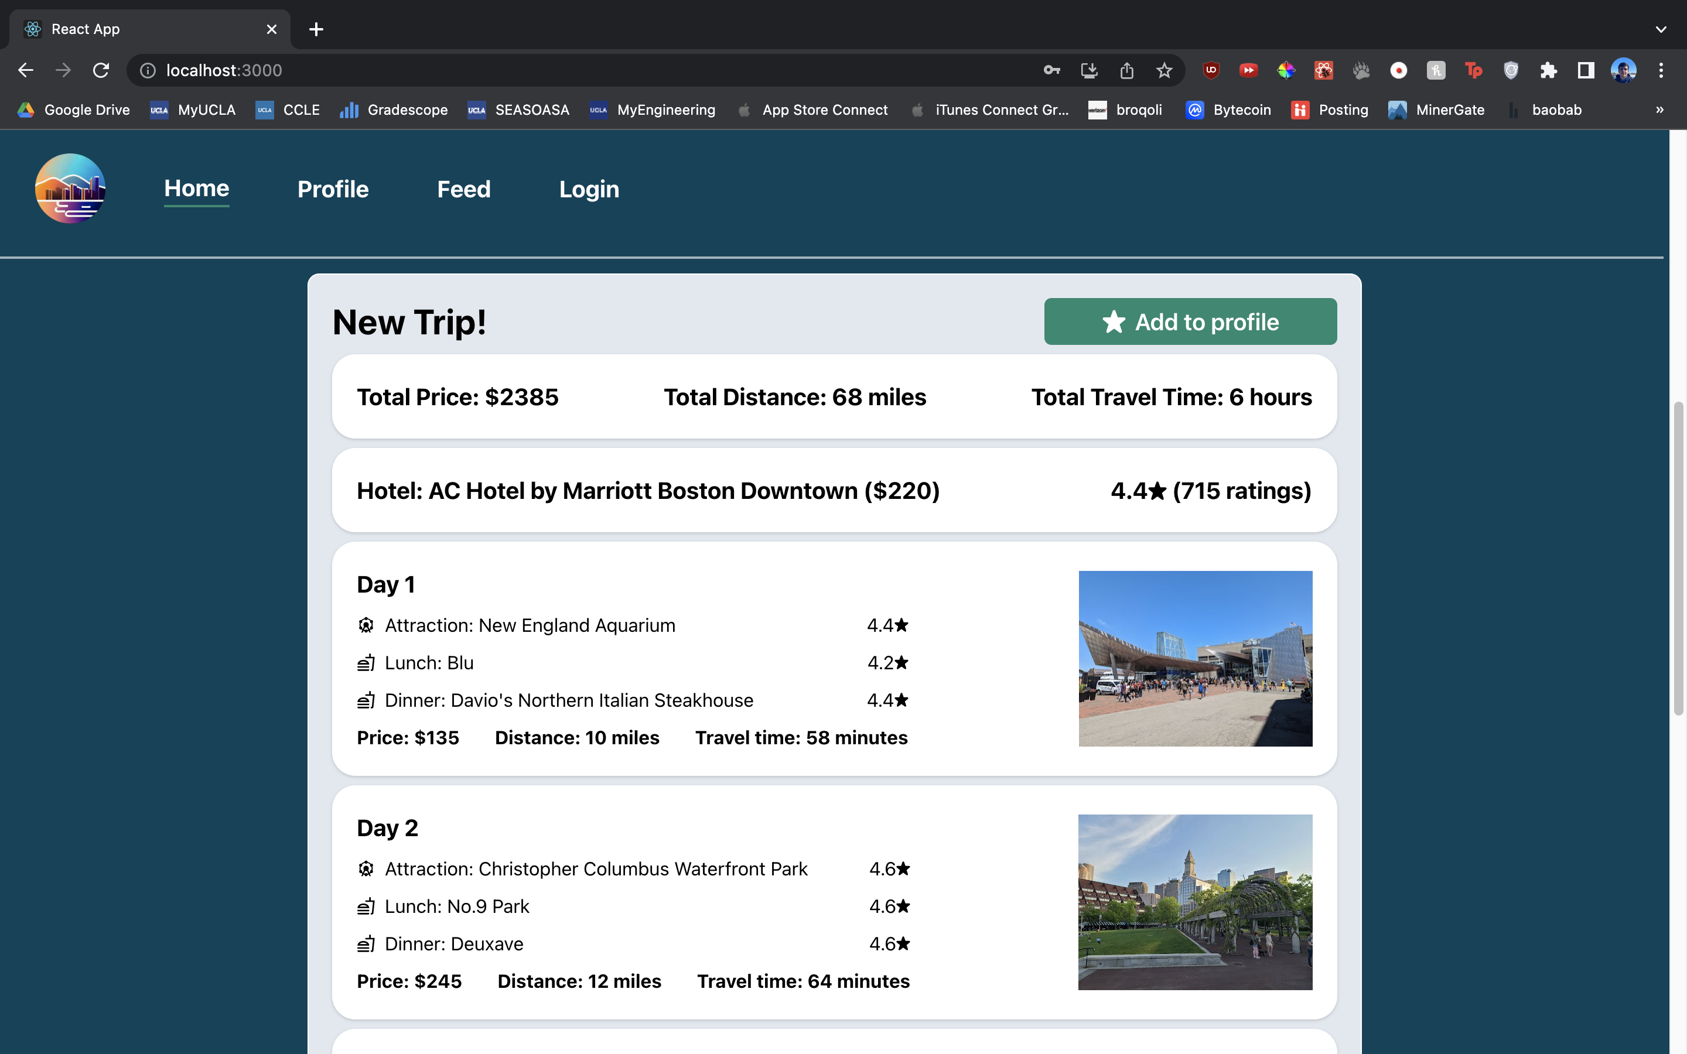Click the page vertical scrollbar thumb
This screenshot has height=1054, width=1687.
click(x=1678, y=557)
